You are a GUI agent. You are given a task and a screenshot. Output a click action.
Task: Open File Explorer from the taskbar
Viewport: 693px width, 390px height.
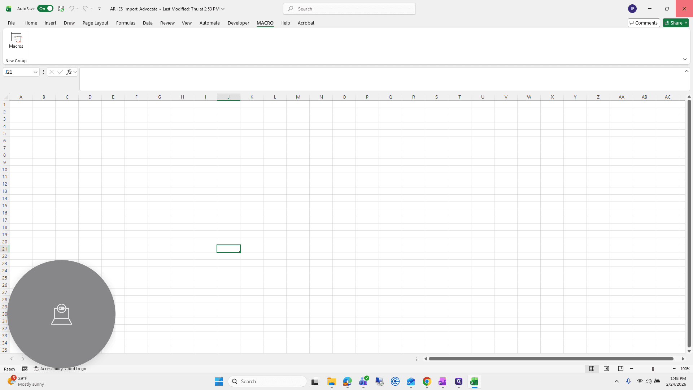[x=331, y=381]
